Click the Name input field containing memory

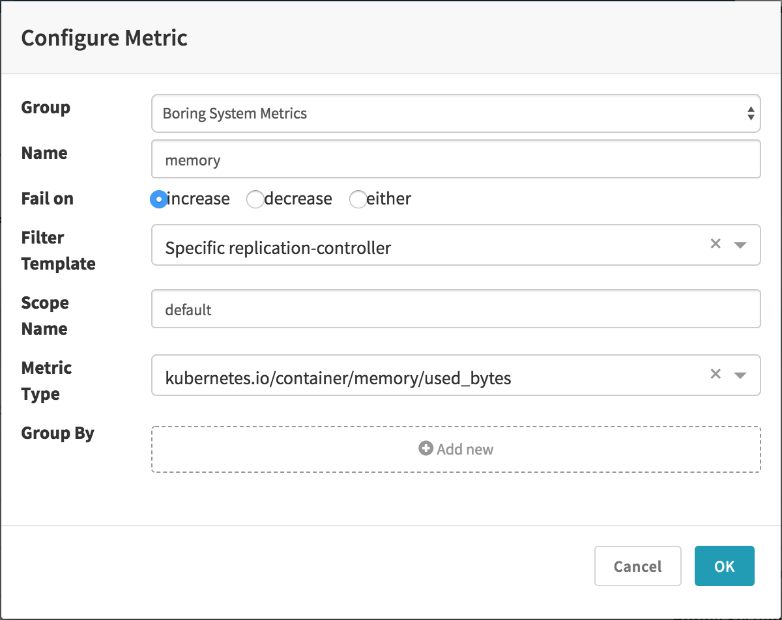point(456,160)
